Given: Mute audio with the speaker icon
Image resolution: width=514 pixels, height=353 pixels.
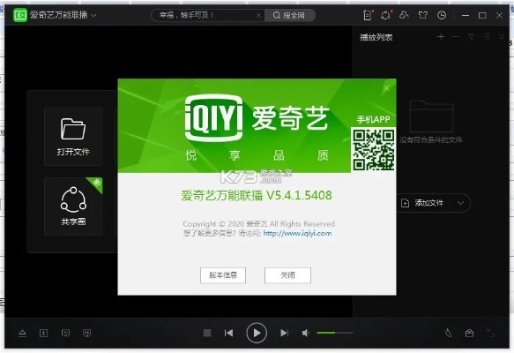Looking at the screenshot, I should [306, 333].
